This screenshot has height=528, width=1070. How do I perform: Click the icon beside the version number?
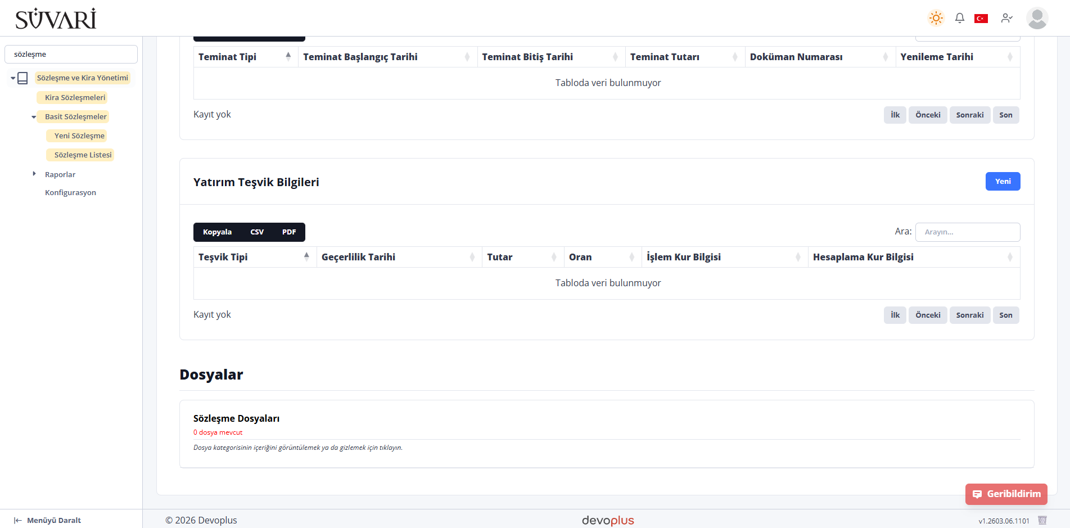click(x=1042, y=520)
